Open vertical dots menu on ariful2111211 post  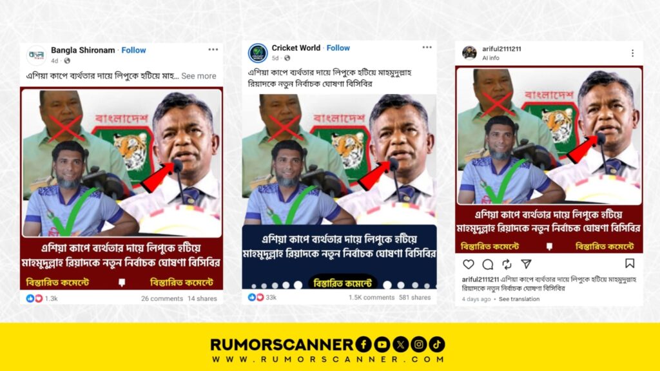click(633, 53)
